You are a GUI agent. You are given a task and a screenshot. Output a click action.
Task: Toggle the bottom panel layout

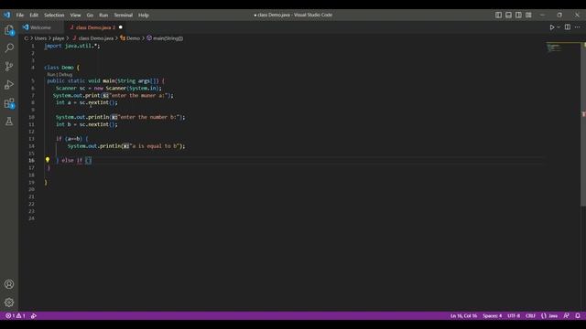508,15
